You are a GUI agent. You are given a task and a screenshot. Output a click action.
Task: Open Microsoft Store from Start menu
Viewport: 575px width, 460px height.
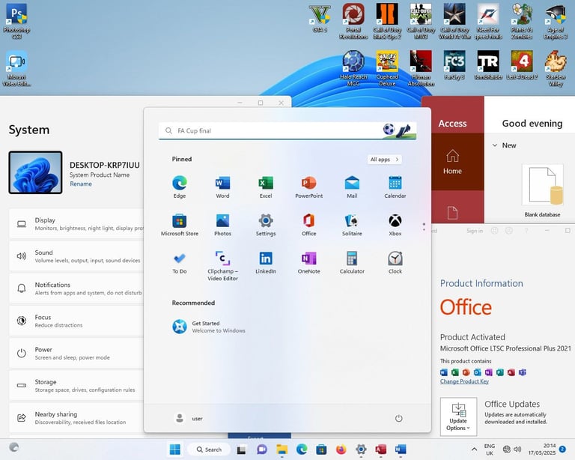click(180, 225)
